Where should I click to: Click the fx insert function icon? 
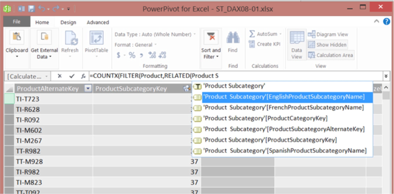(83, 76)
